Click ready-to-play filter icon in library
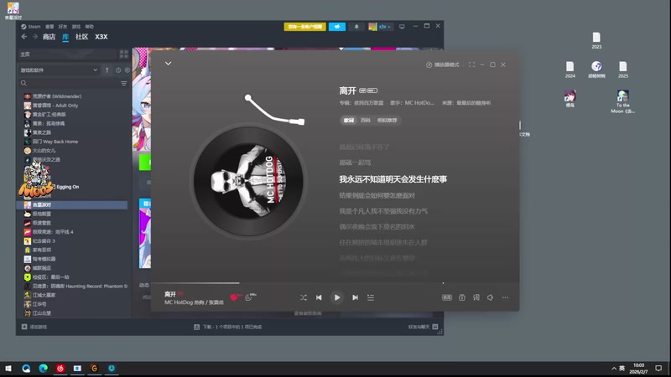Screen dimensions: 671x377 pyautogui.click(x=127, y=70)
